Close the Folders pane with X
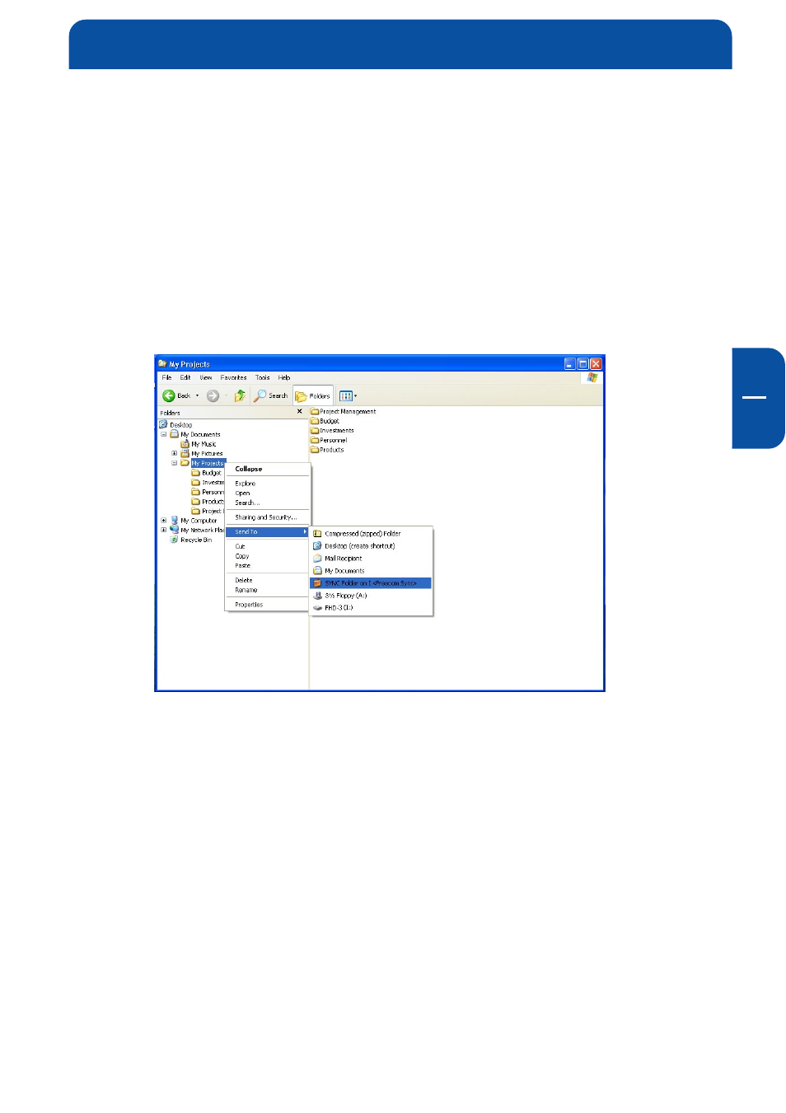This screenshot has height=1113, width=786. 300,411
